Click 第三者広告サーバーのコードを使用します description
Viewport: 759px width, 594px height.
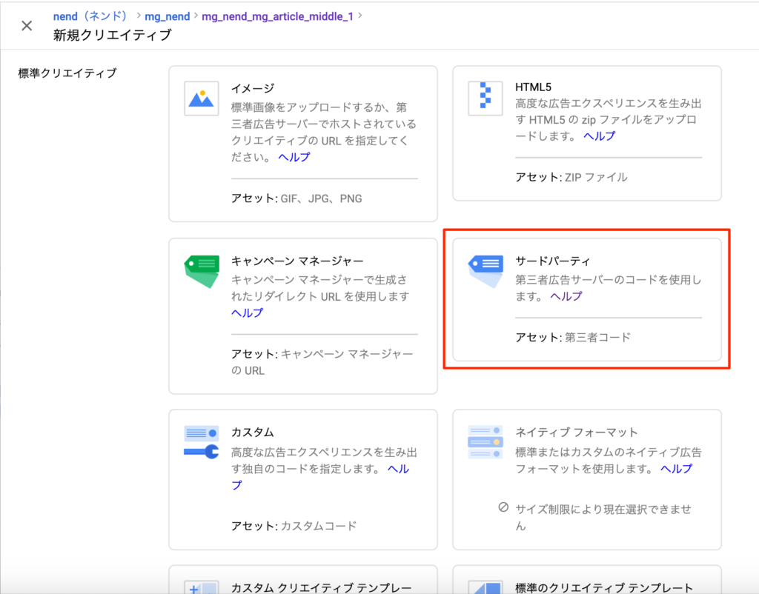(608, 288)
